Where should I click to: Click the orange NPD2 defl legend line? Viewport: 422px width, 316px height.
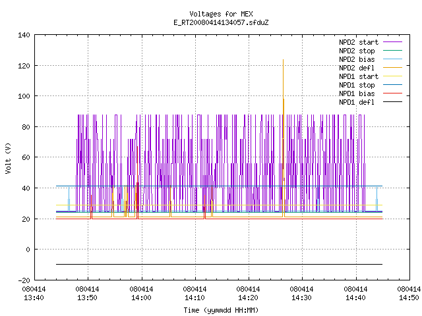[392, 67]
